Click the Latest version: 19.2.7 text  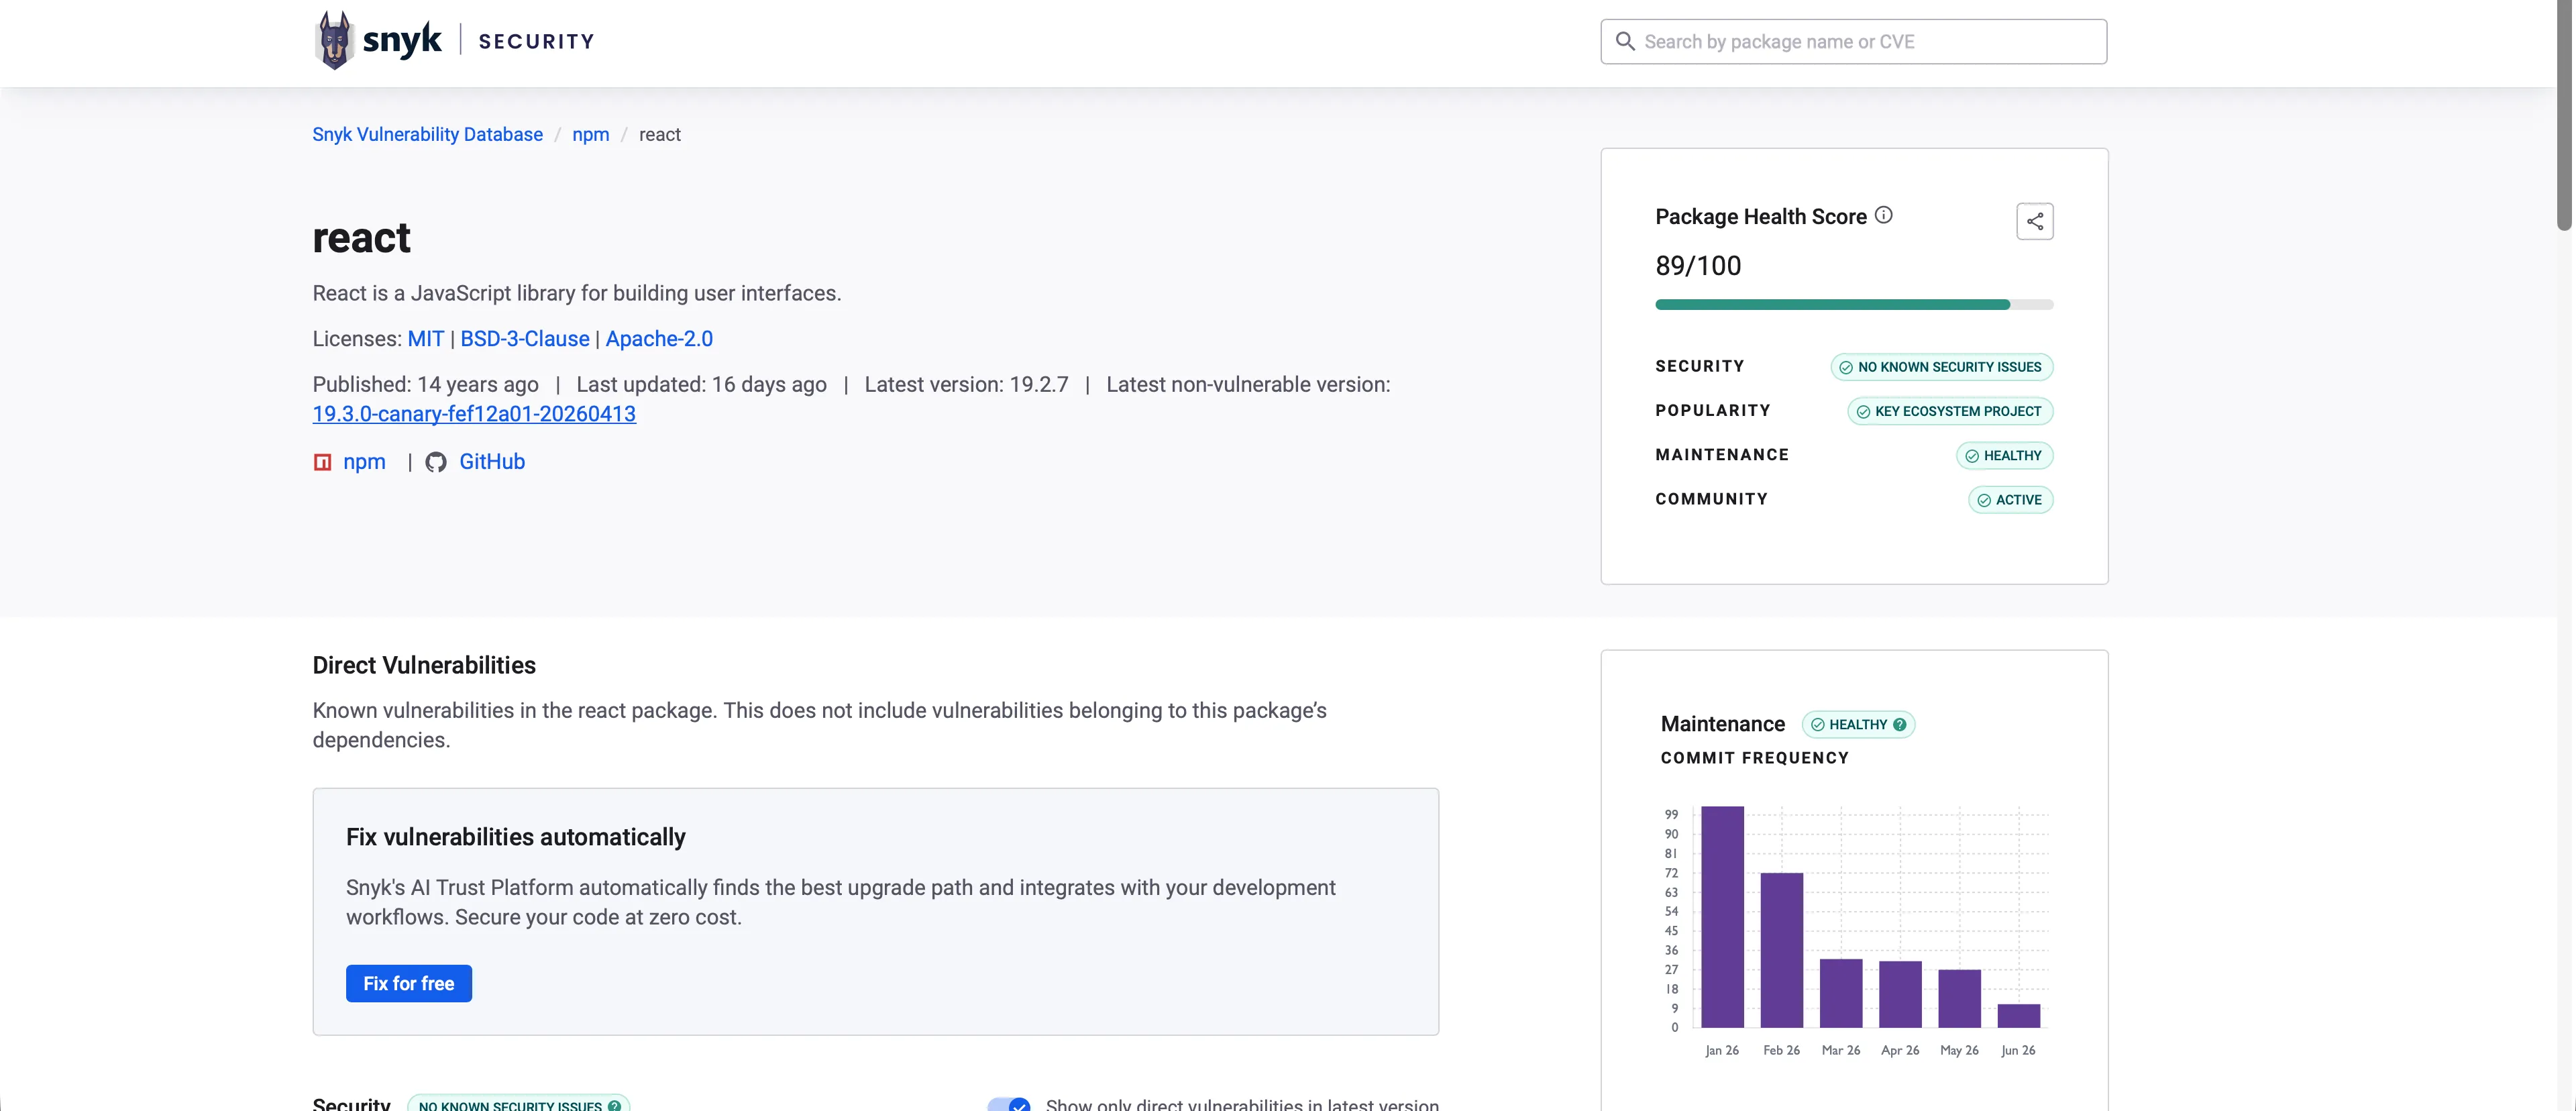[x=966, y=384]
